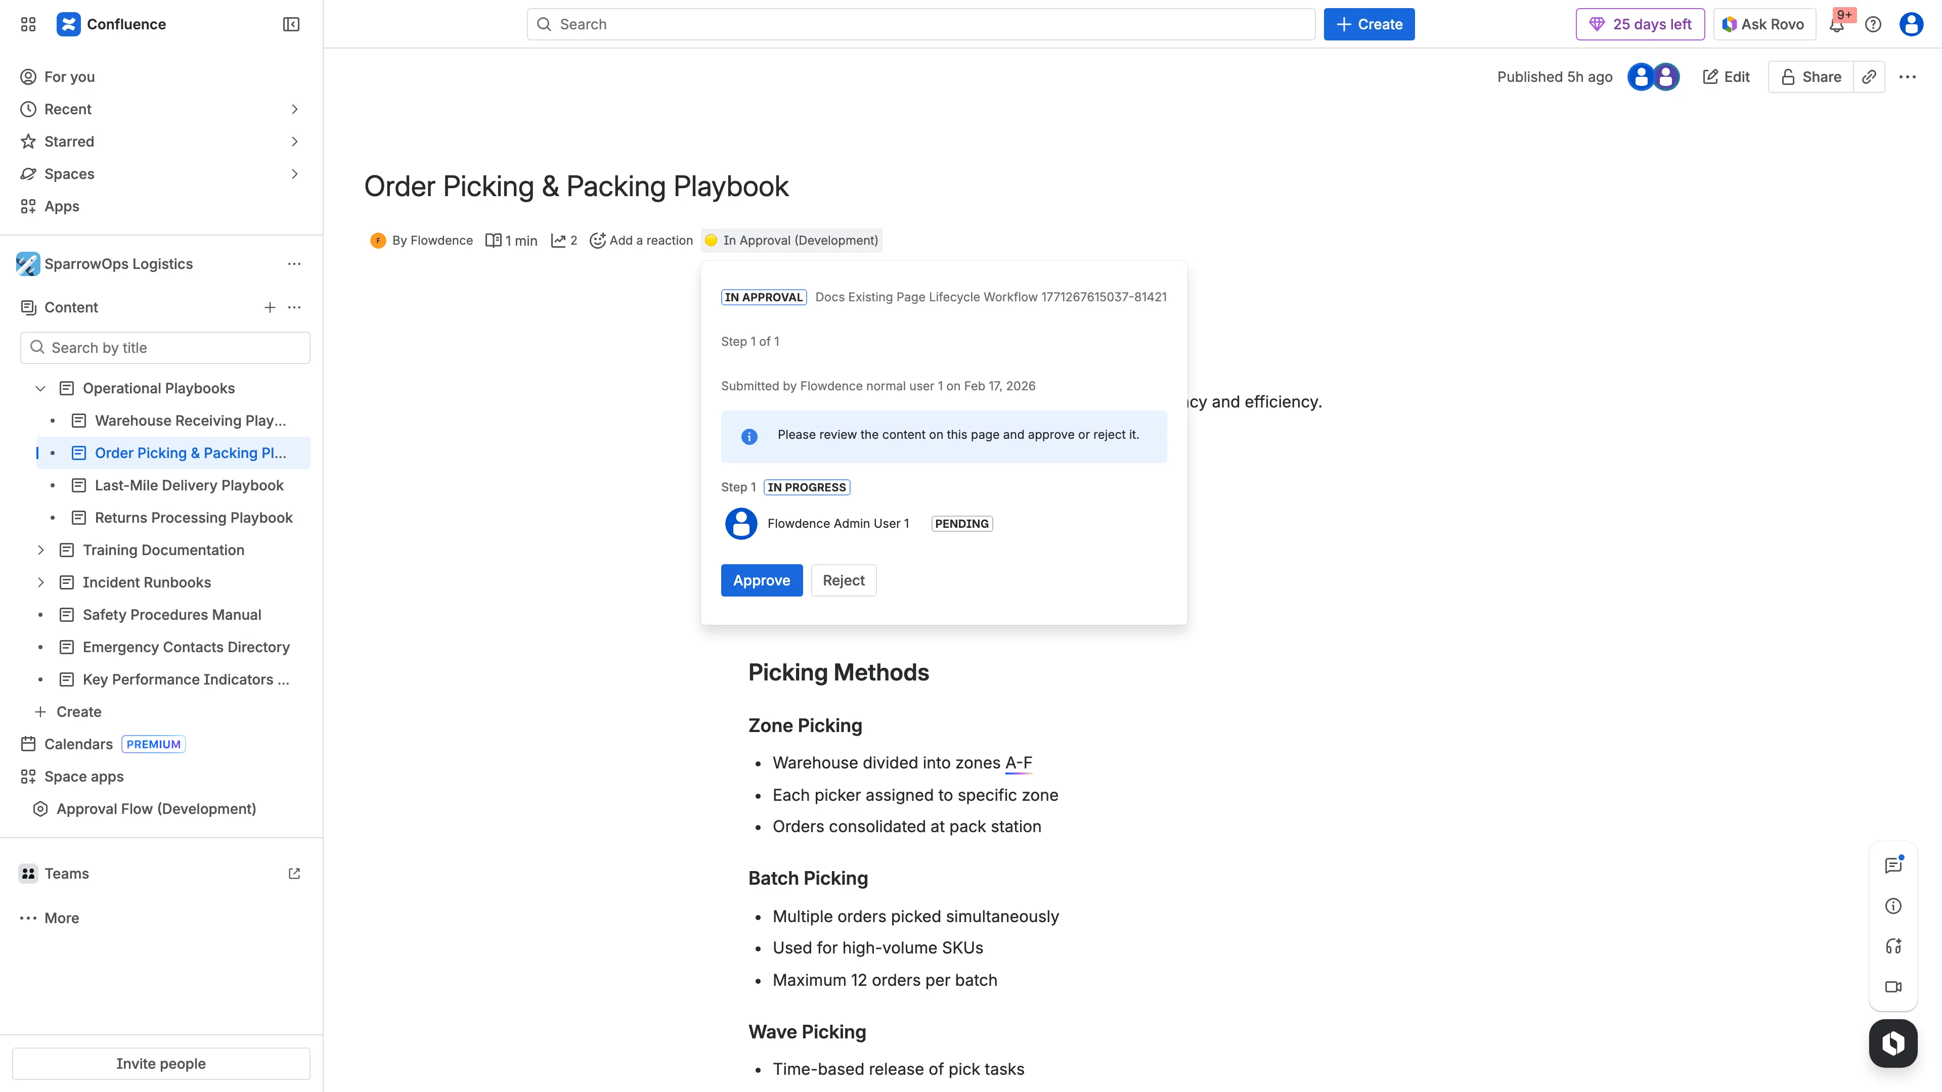Image resolution: width=1942 pixels, height=1092 pixels.
Task: Open the Spaces menu item
Action: click(69, 173)
